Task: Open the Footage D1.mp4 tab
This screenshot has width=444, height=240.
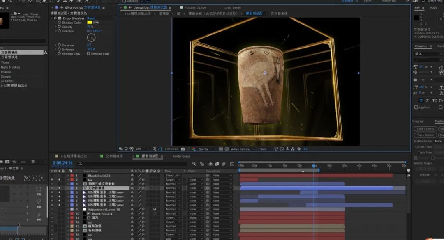Action: pyautogui.click(x=195, y=7)
